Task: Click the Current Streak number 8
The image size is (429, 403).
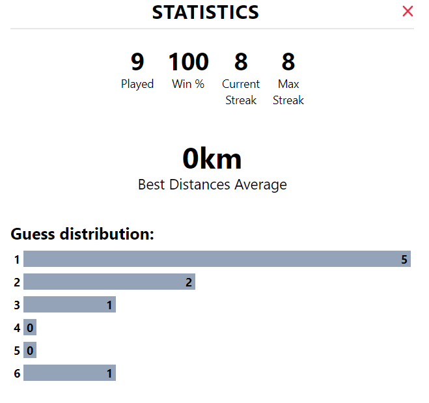Action: (241, 62)
